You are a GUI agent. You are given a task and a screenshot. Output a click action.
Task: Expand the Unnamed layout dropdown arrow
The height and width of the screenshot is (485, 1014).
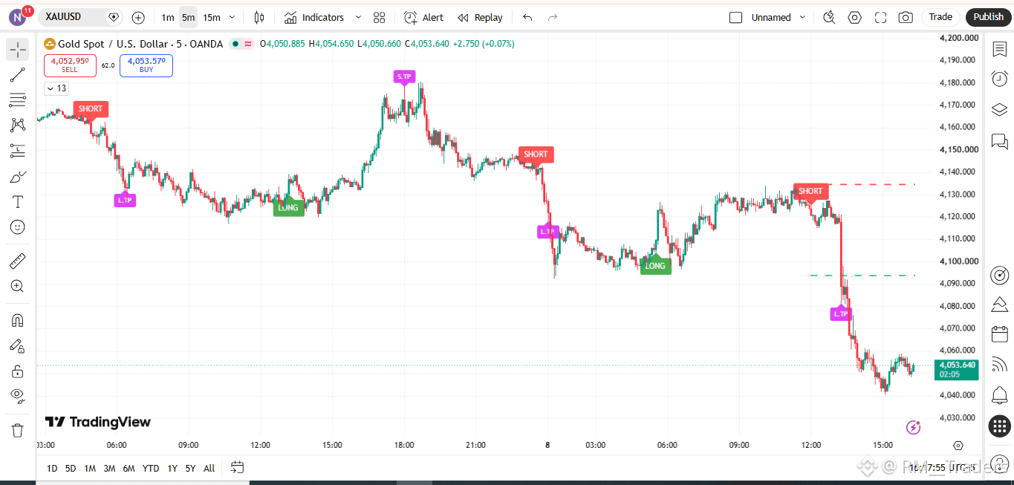(x=802, y=17)
